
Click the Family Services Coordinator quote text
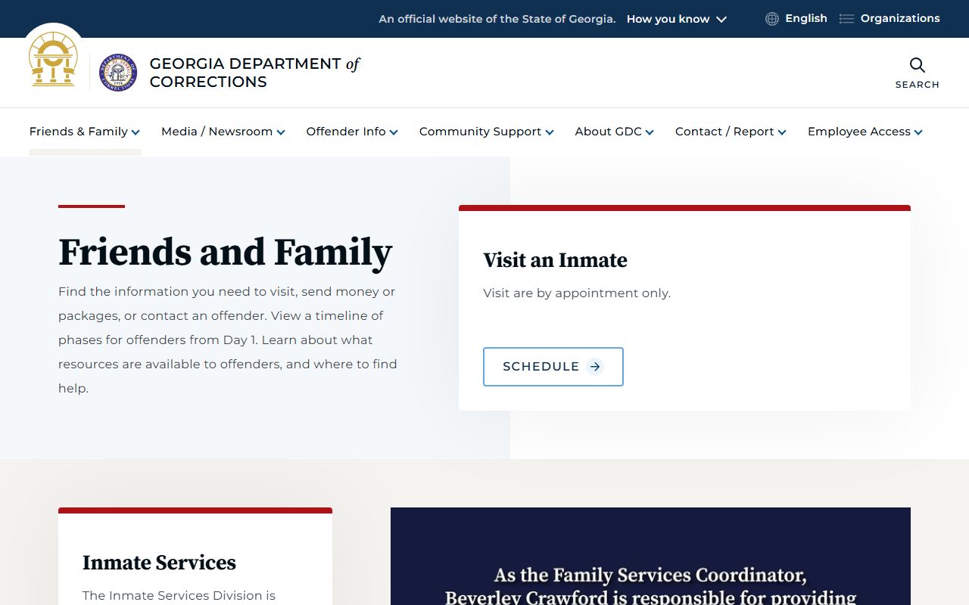coord(650,586)
